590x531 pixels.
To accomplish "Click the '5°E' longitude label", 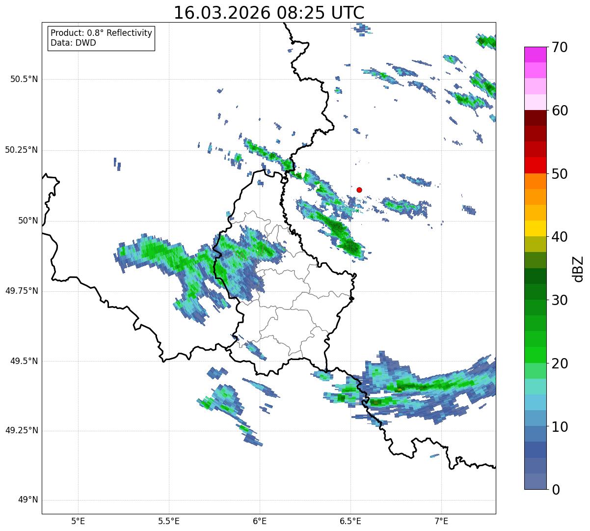I will [78, 521].
